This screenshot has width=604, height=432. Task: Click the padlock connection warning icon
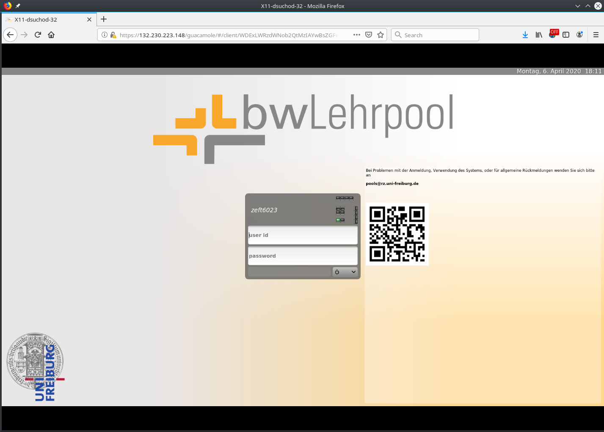pos(113,35)
